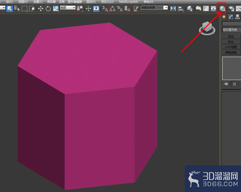Open the Layer Manager
This screenshot has height=192, width=241.
click(x=190, y=9)
